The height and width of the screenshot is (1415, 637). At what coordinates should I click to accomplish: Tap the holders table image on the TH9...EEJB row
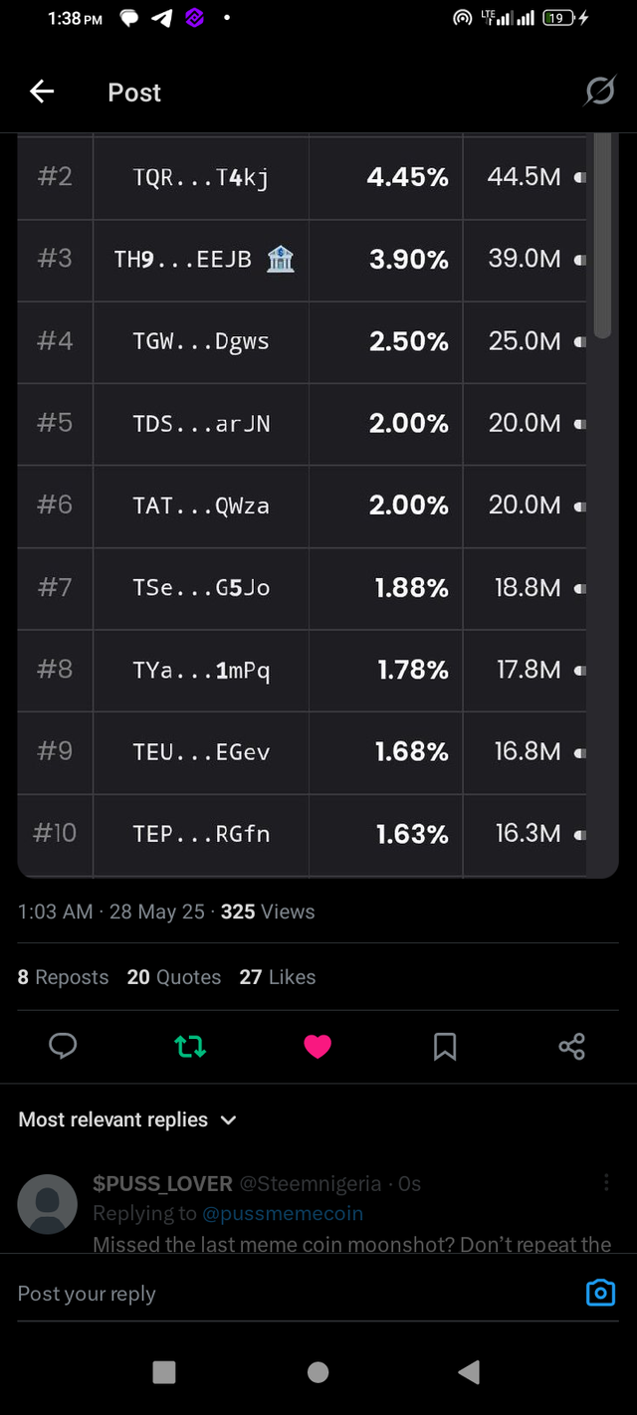[318, 260]
